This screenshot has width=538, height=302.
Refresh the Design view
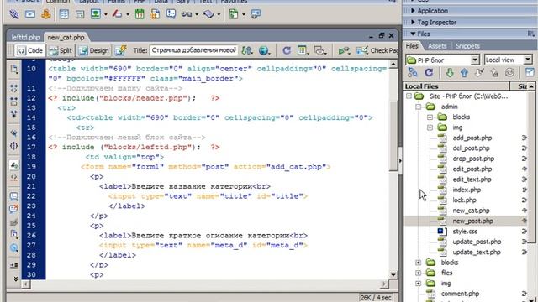[287, 50]
